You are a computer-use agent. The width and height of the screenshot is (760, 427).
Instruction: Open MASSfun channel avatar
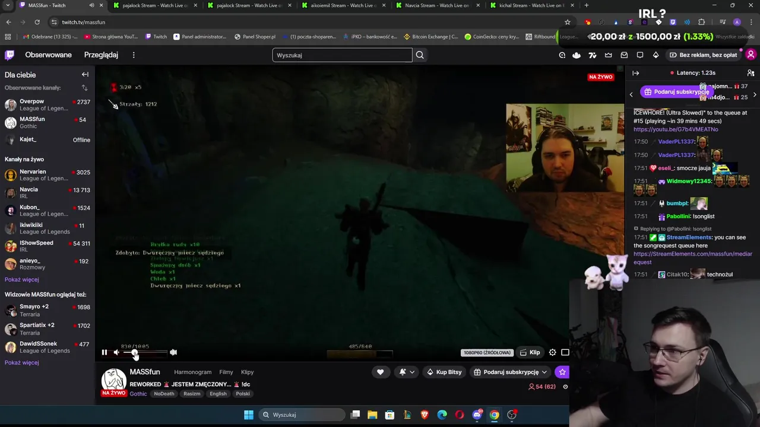click(113, 381)
